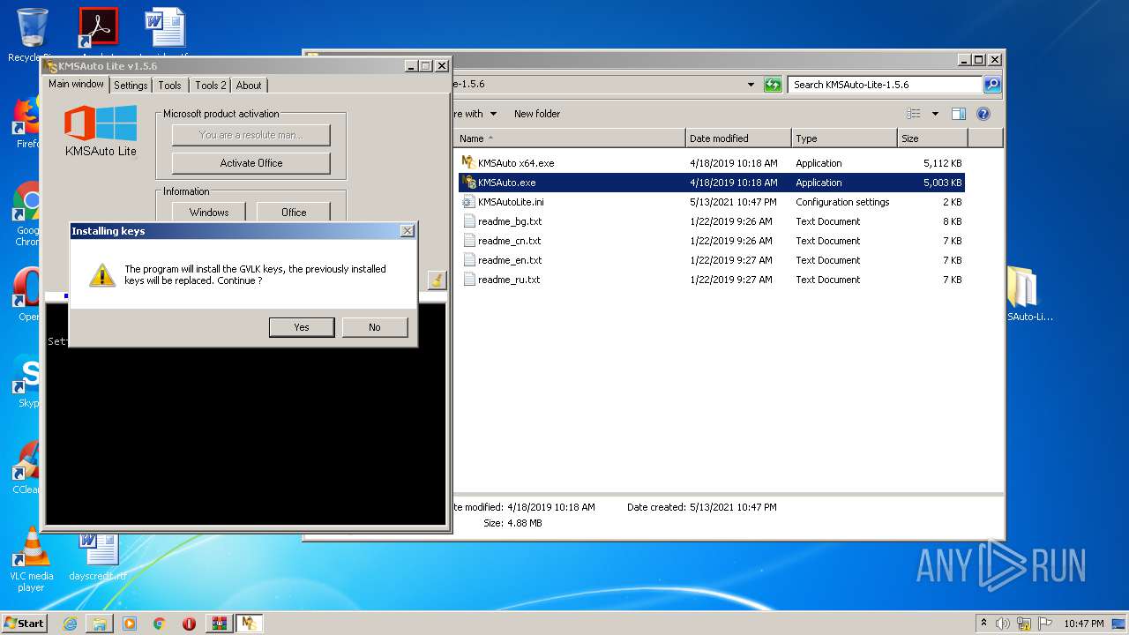Switch to KMSAuto taskbar button
Viewport: 1129px width, 635px height.
[x=250, y=624]
